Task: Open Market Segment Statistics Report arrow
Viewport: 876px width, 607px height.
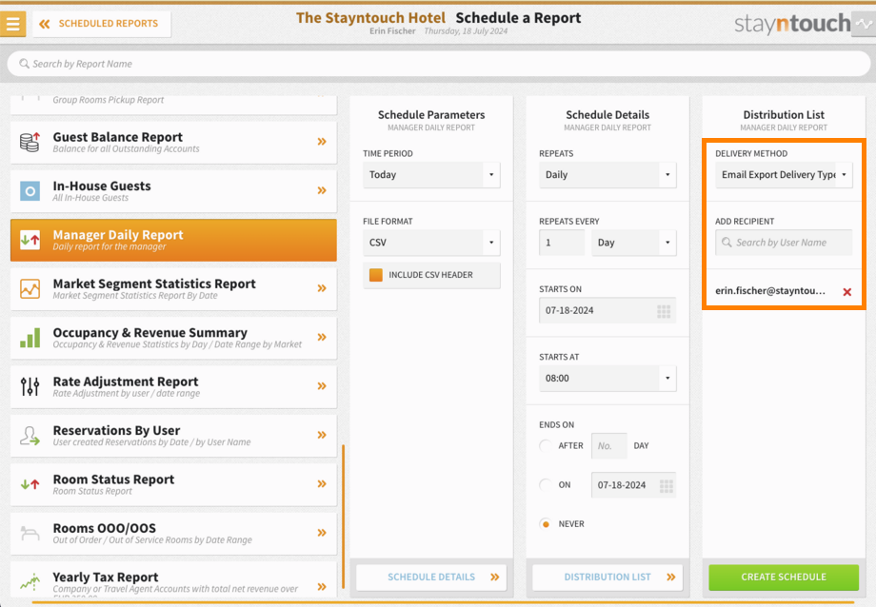Action: (322, 288)
